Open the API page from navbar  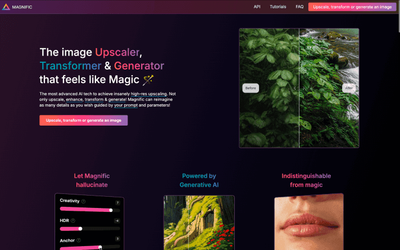[x=257, y=7]
